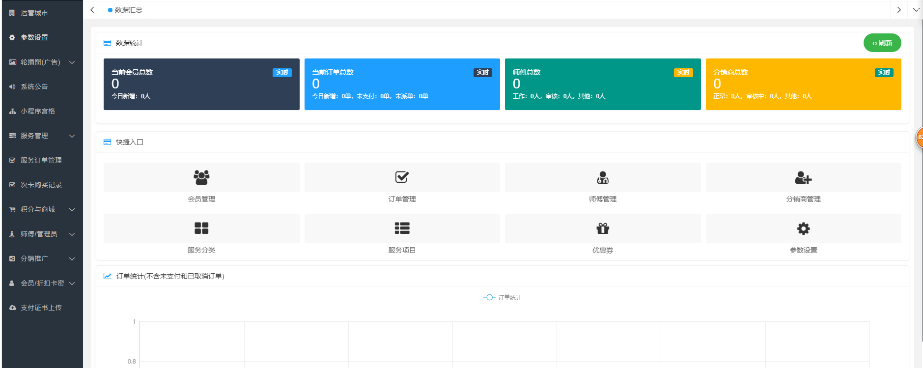Click the 服务分类 grid icon
Screen dimensions: 923x368
(x=201, y=228)
